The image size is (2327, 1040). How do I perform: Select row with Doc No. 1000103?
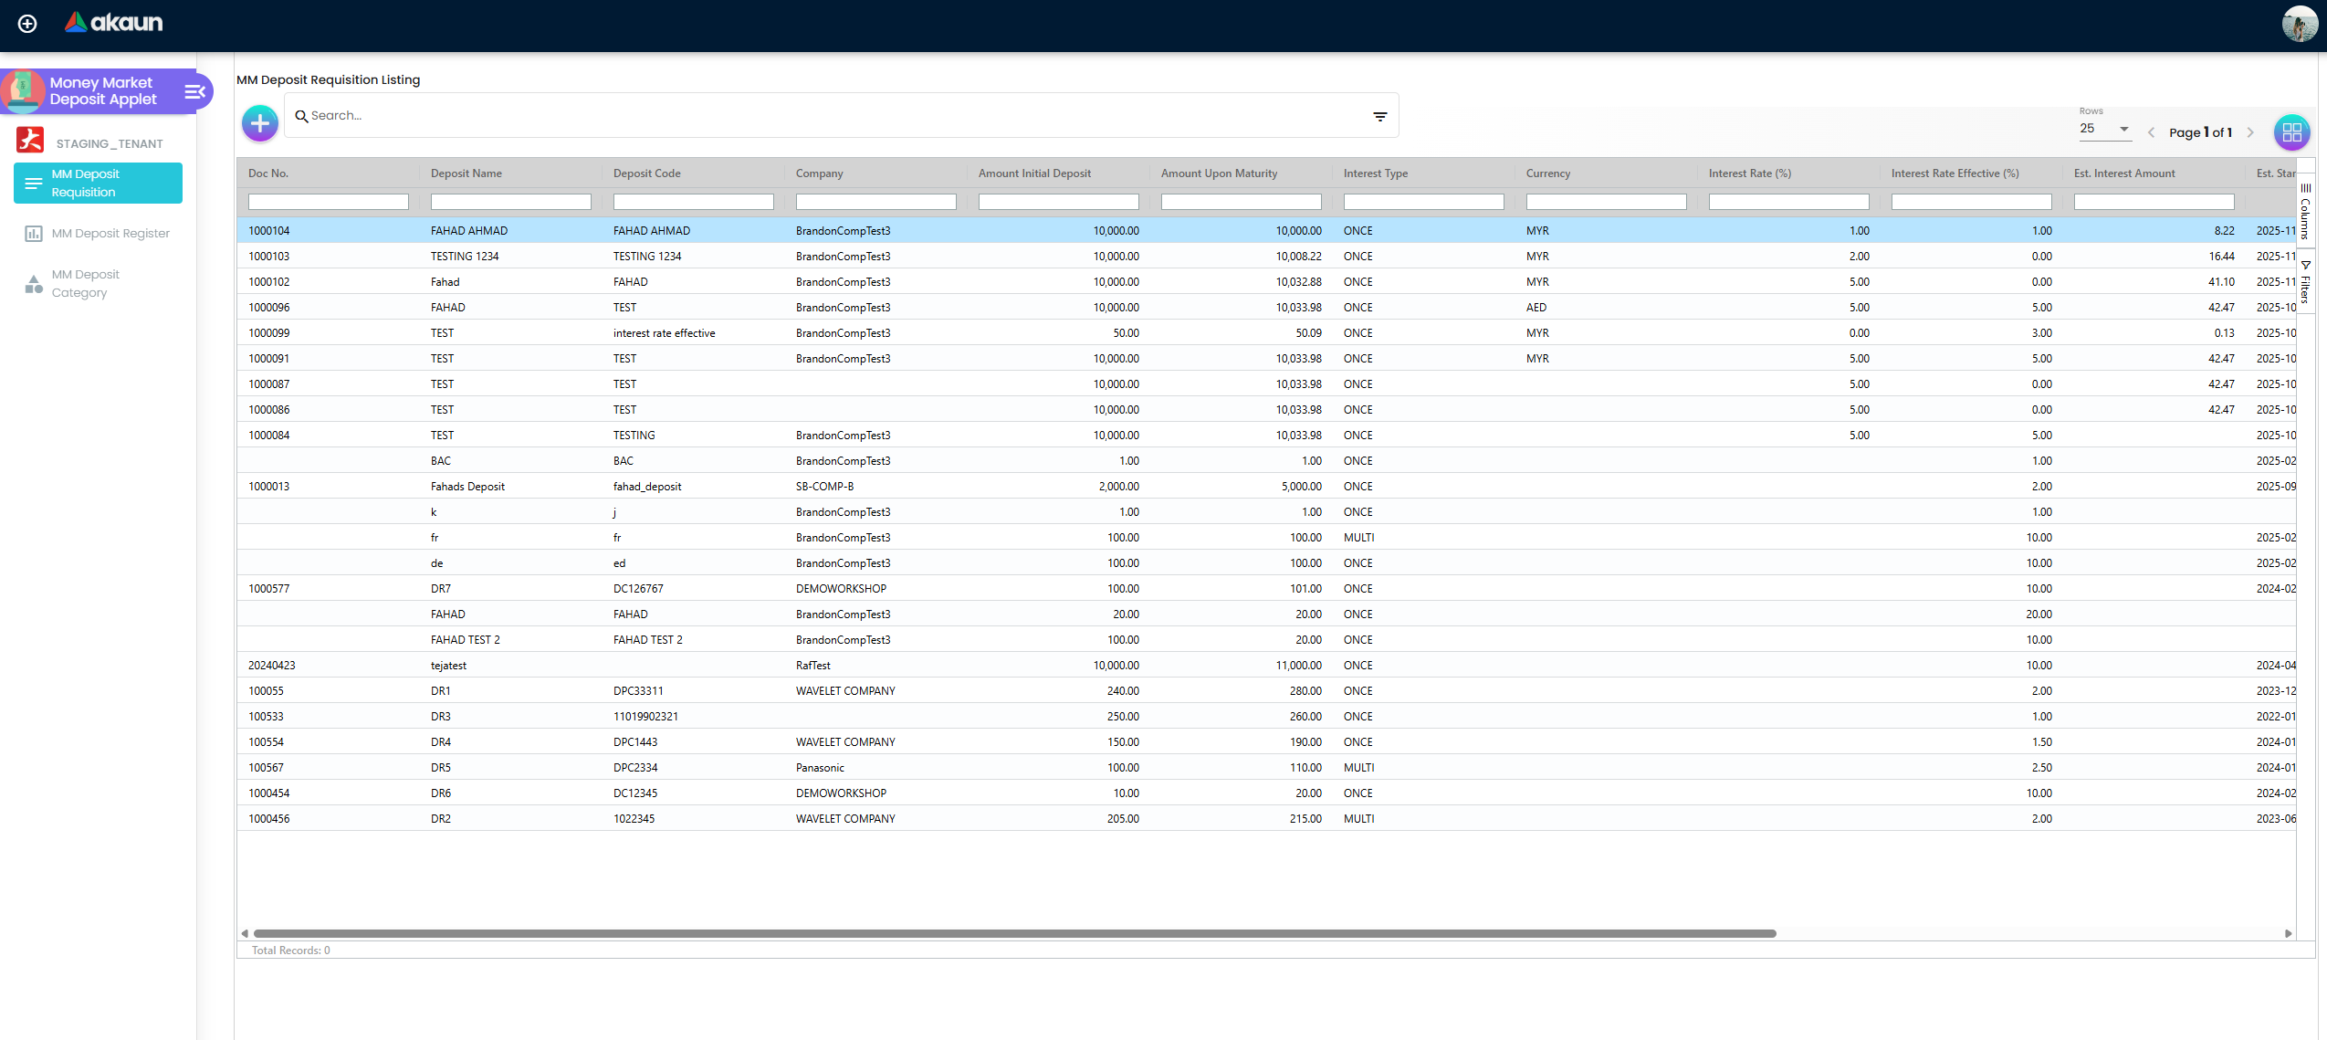[1267, 257]
